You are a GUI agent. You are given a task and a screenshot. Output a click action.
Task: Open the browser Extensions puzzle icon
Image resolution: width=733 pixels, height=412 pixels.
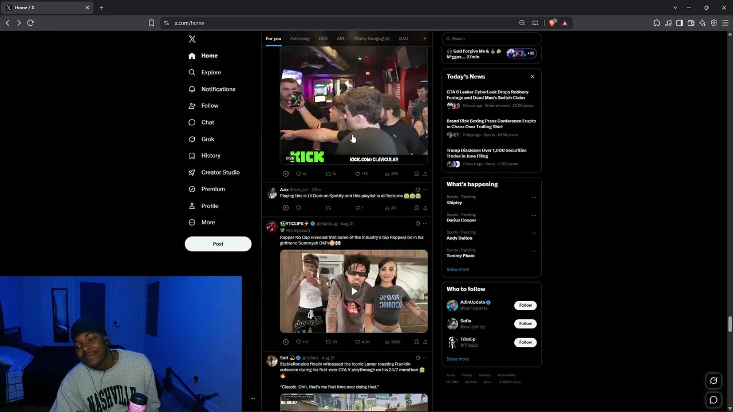click(x=656, y=23)
